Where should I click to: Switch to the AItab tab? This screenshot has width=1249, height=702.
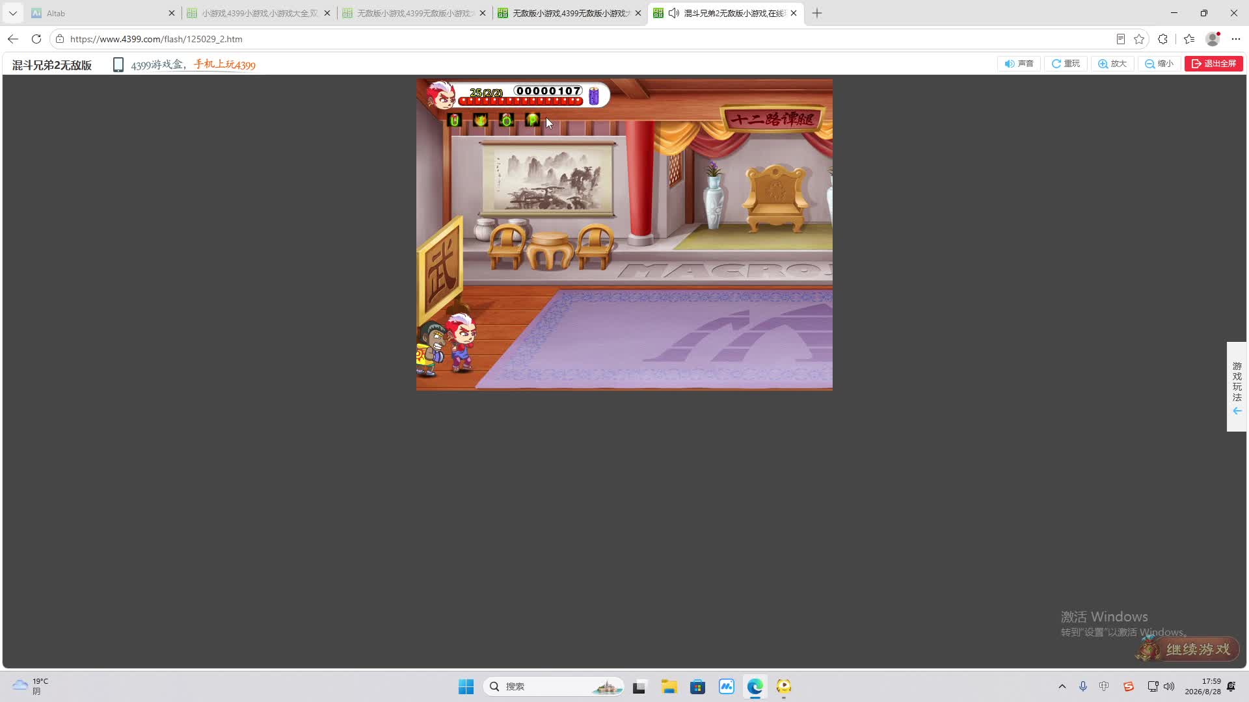pos(98,13)
